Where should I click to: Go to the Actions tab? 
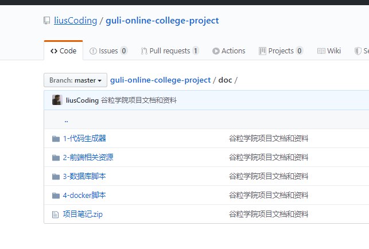229,51
